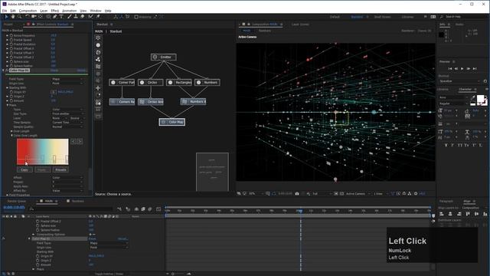
Task: Open the Animation menu
Action: coord(69,11)
